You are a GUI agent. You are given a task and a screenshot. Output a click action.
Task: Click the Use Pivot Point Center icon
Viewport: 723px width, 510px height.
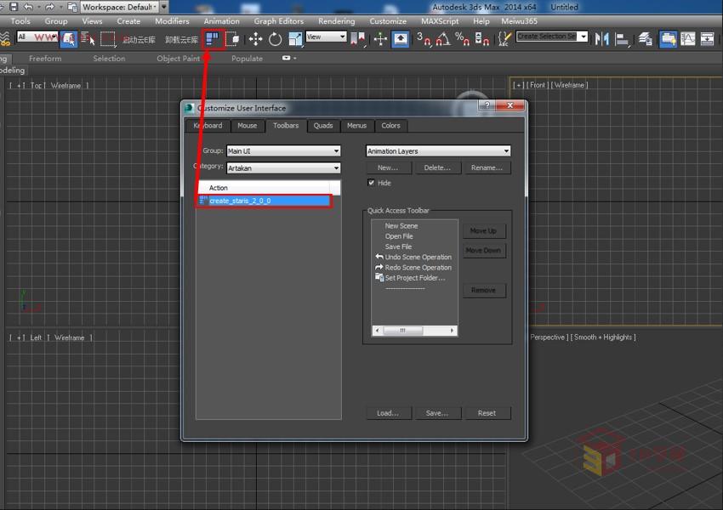[x=357, y=39]
